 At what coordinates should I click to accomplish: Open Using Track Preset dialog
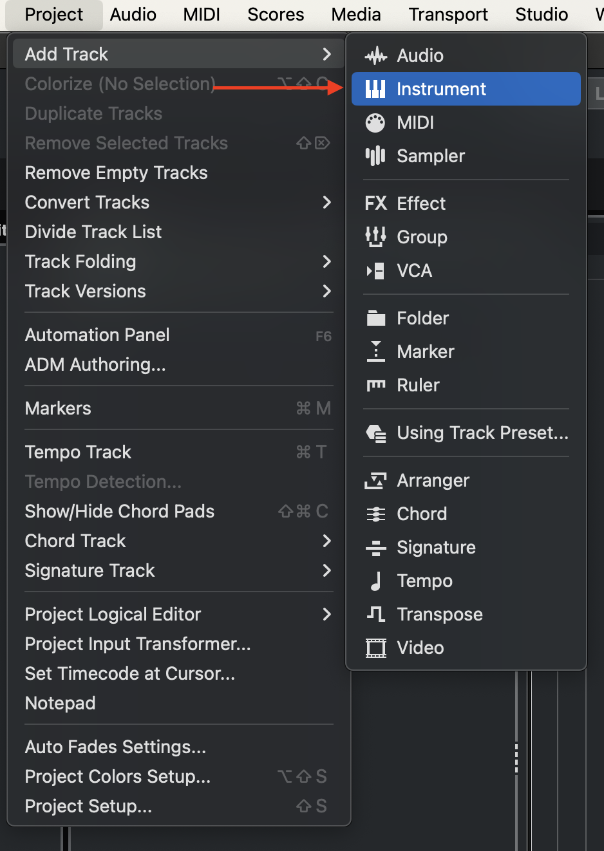(x=482, y=433)
